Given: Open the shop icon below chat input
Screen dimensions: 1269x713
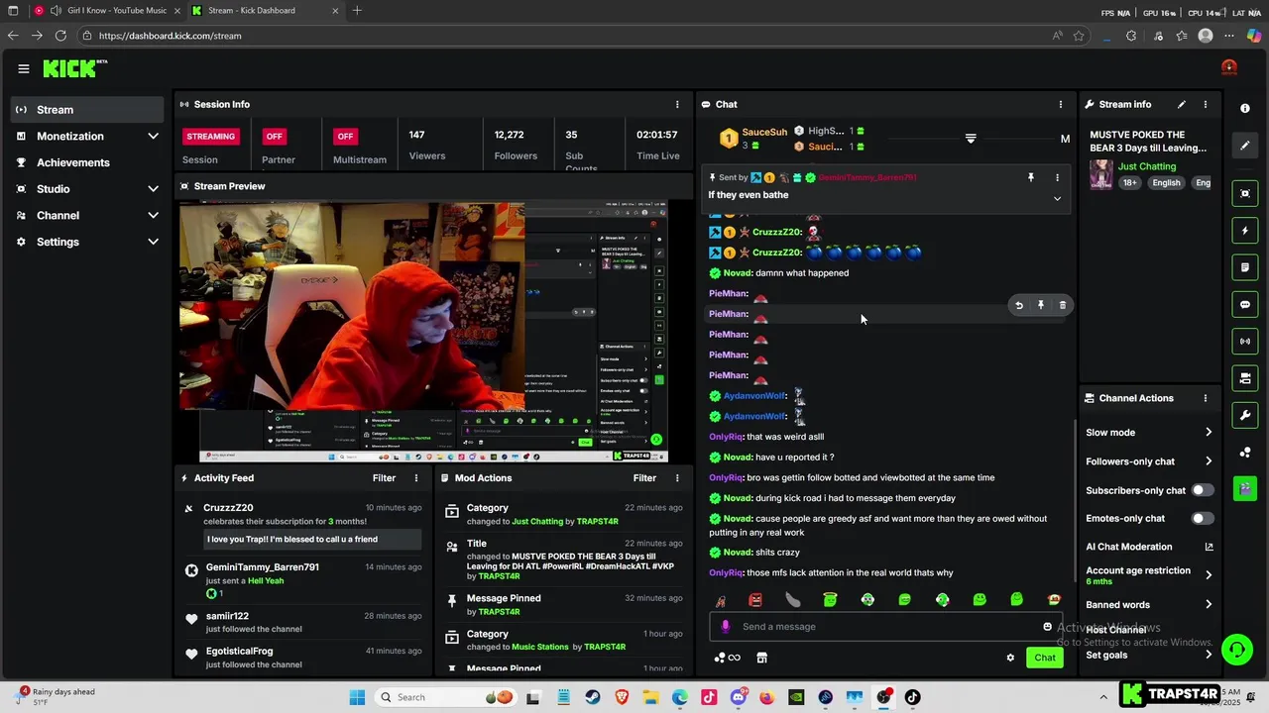Looking at the screenshot, I should pyautogui.click(x=761, y=658).
